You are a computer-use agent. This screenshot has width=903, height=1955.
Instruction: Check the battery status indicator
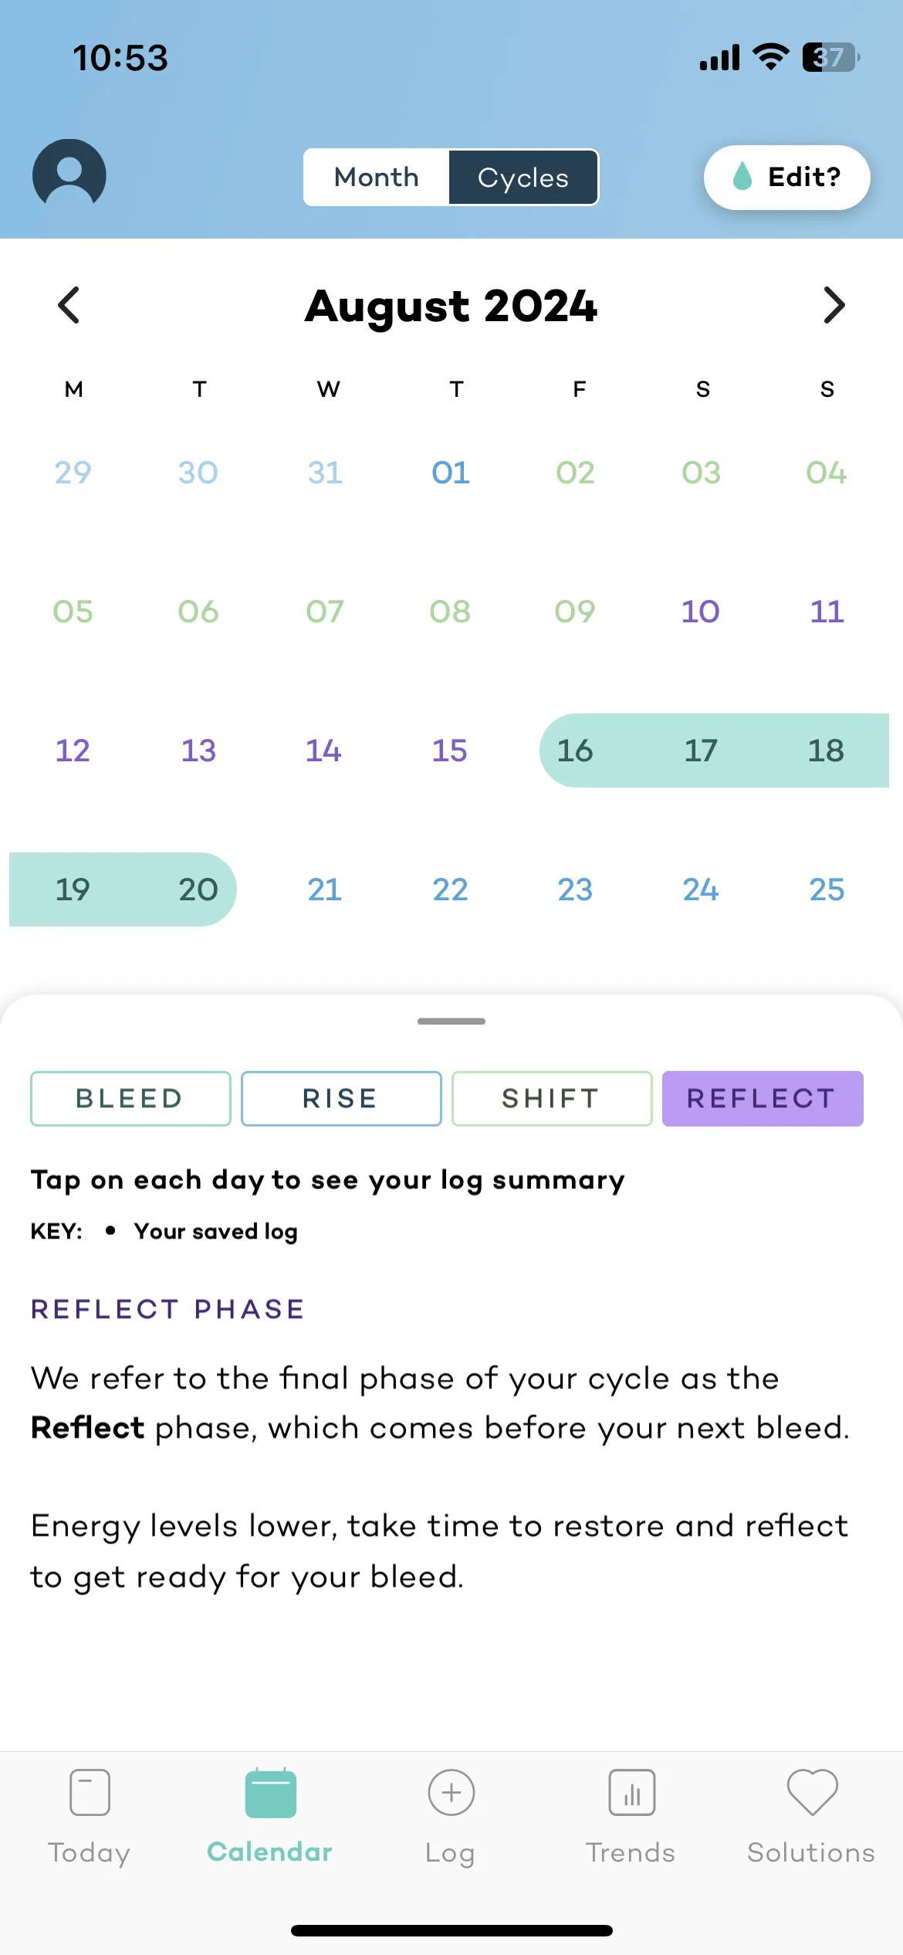(830, 57)
